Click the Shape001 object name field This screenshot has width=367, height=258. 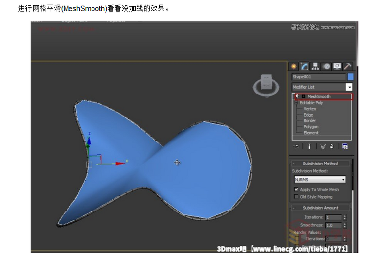pyautogui.click(x=319, y=77)
